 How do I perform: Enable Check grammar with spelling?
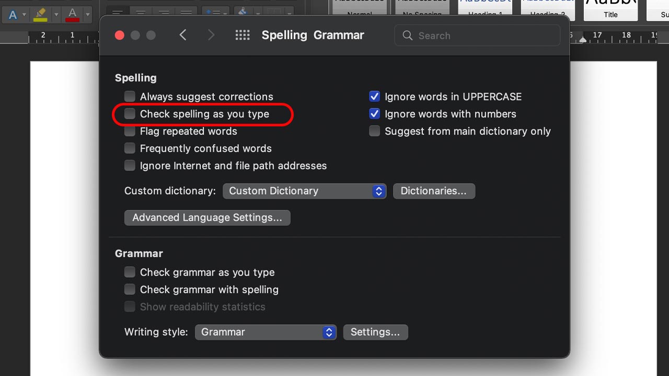pos(130,289)
